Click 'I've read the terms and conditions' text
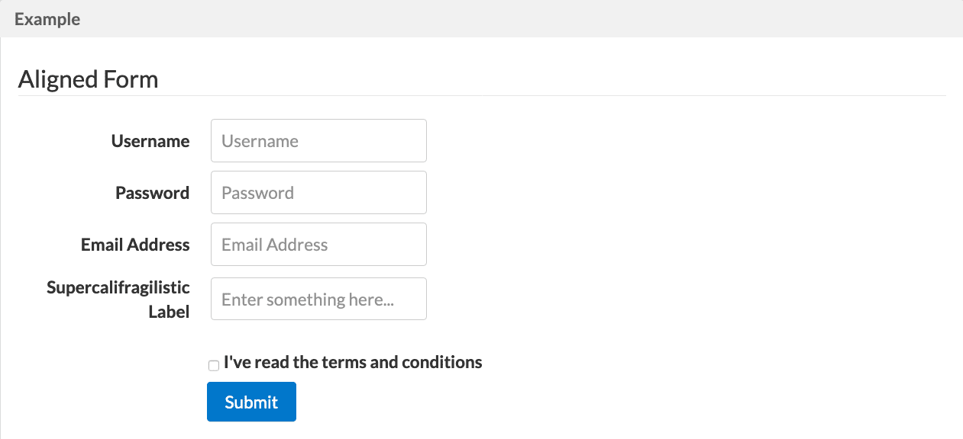This screenshot has width=963, height=439. tap(353, 362)
